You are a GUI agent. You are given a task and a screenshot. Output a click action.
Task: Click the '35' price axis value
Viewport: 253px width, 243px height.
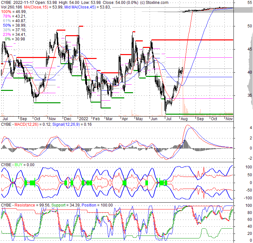click(x=249, y=95)
